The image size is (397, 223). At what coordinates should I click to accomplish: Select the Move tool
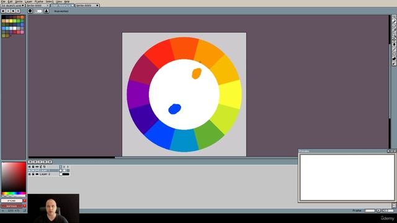(394, 40)
